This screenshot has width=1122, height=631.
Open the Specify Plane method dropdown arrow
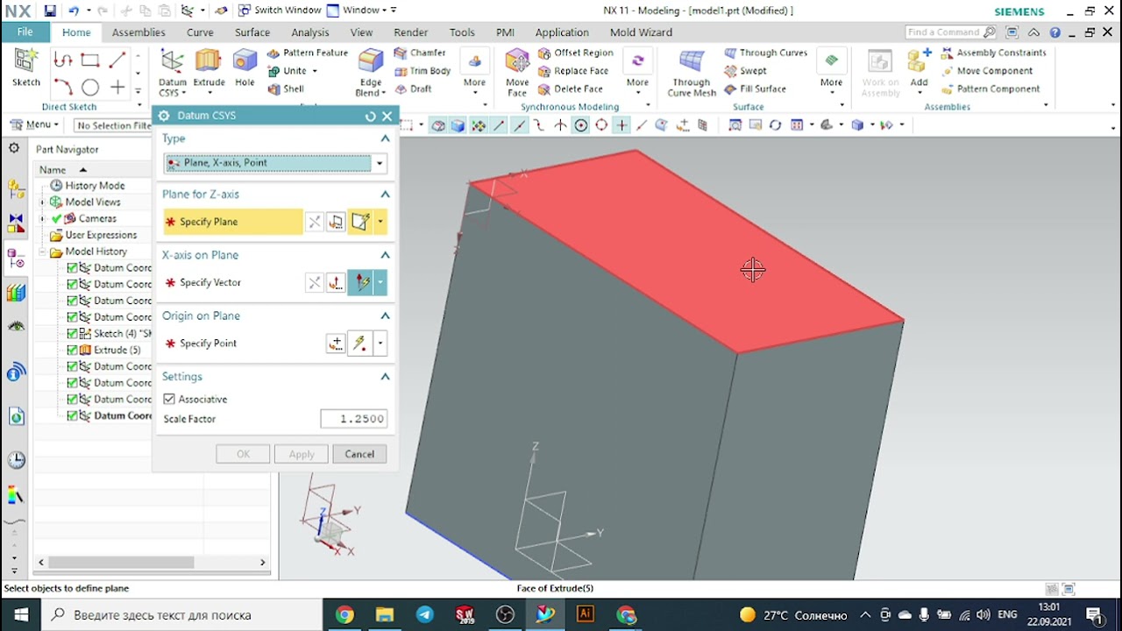click(x=380, y=222)
